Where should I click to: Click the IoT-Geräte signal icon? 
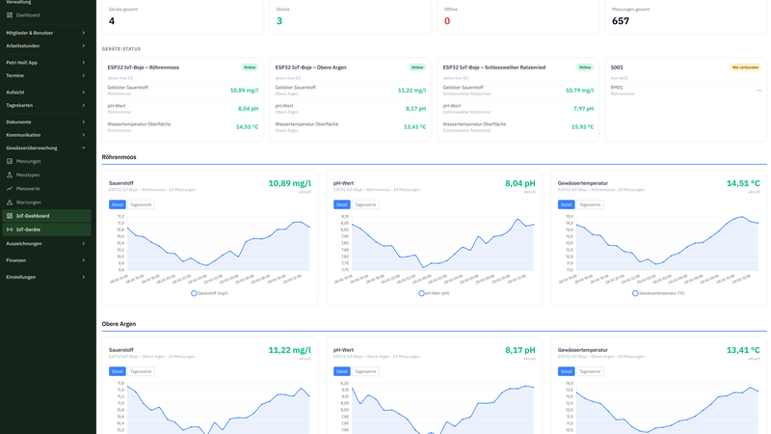point(10,230)
